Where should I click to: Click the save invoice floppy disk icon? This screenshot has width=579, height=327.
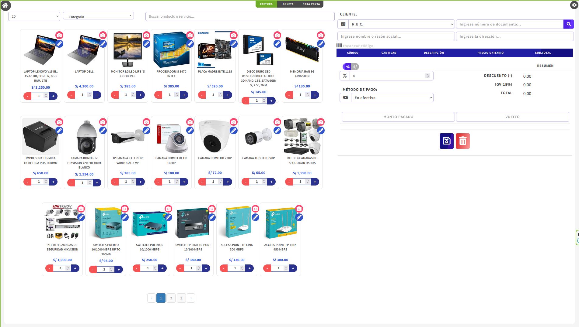446,141
